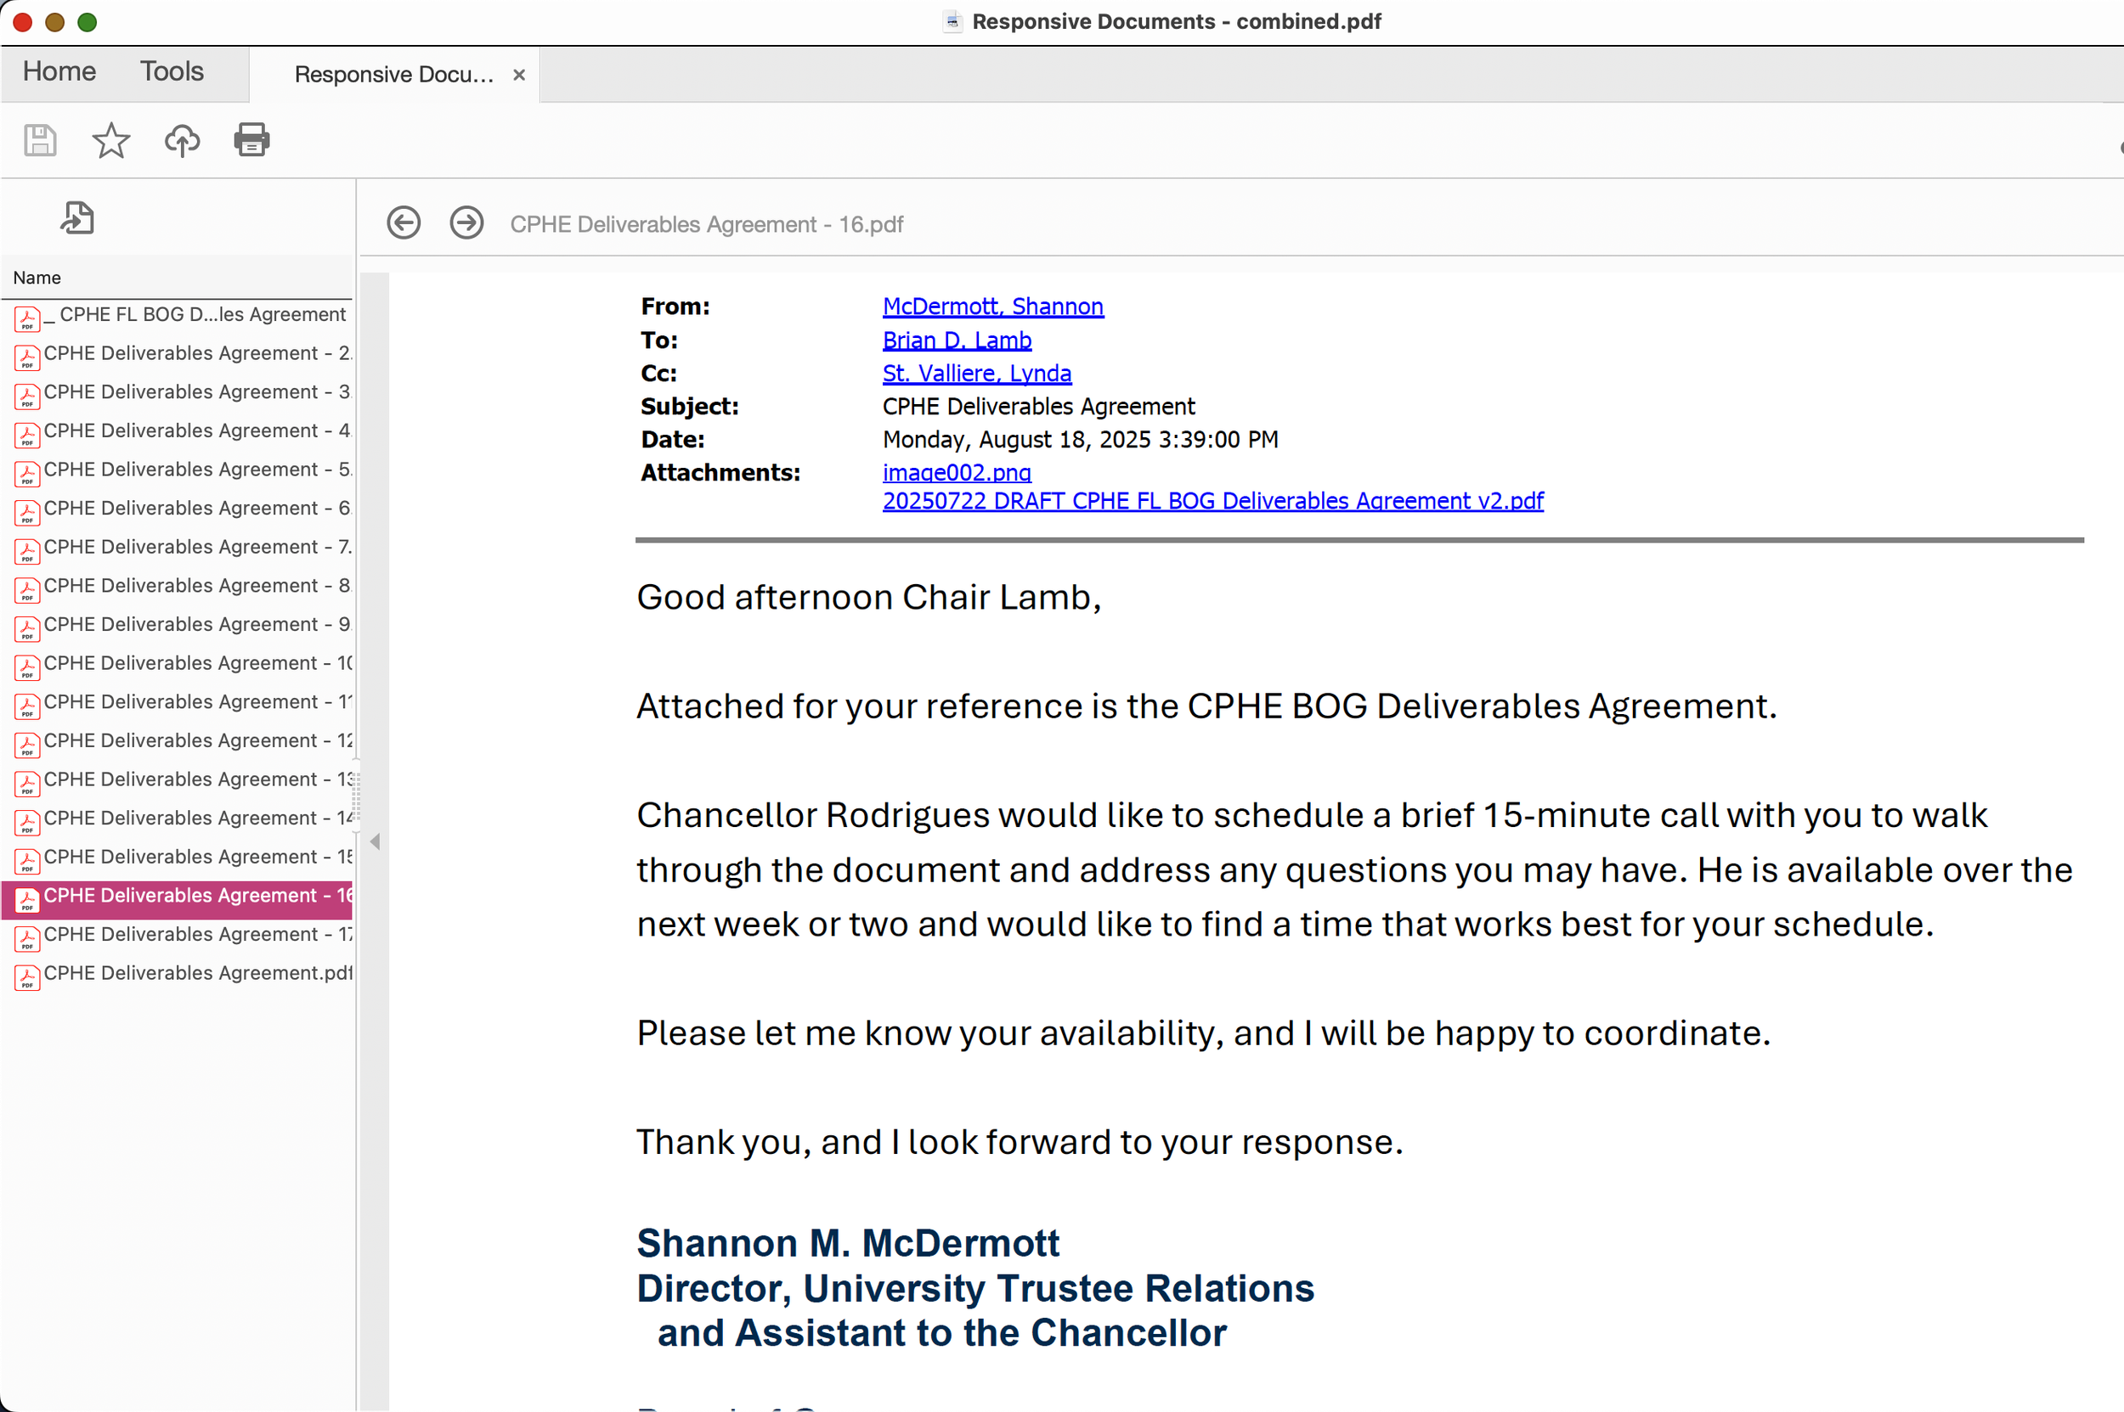Image resolution: width=2124 pixels, height=1412 pixels.
Task: Open the Tools tab
Action: tap(172, 72)
